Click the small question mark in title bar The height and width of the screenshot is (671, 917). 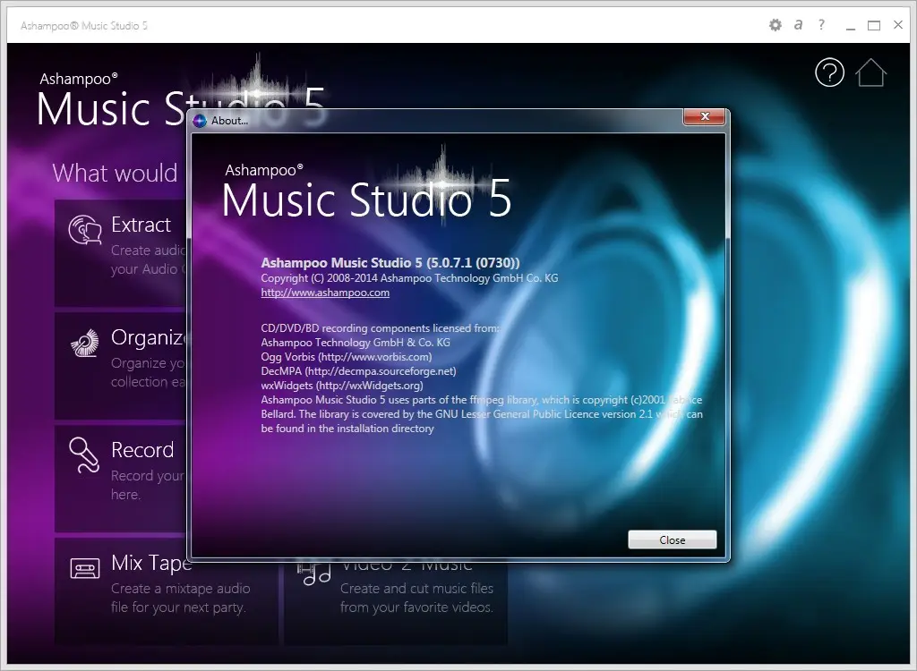(821, 24)
